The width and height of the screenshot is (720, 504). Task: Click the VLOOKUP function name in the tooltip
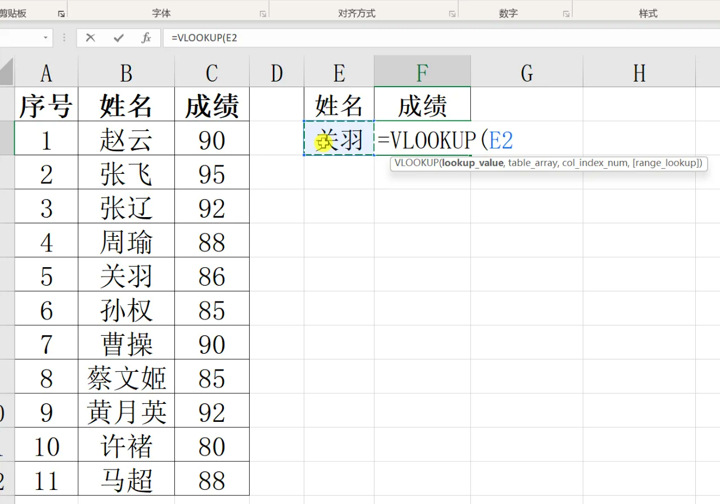pos(416,163)
